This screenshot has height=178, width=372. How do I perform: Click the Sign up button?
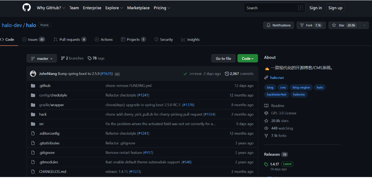(335, 8)
